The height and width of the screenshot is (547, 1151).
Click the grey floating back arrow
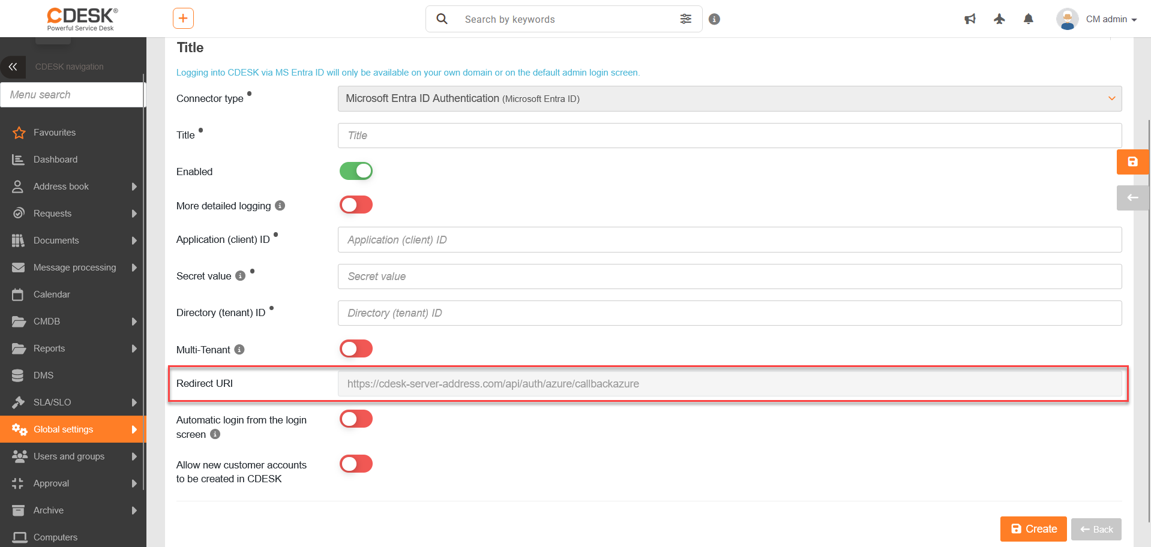pyautogui.click(x=1132, y=198)
